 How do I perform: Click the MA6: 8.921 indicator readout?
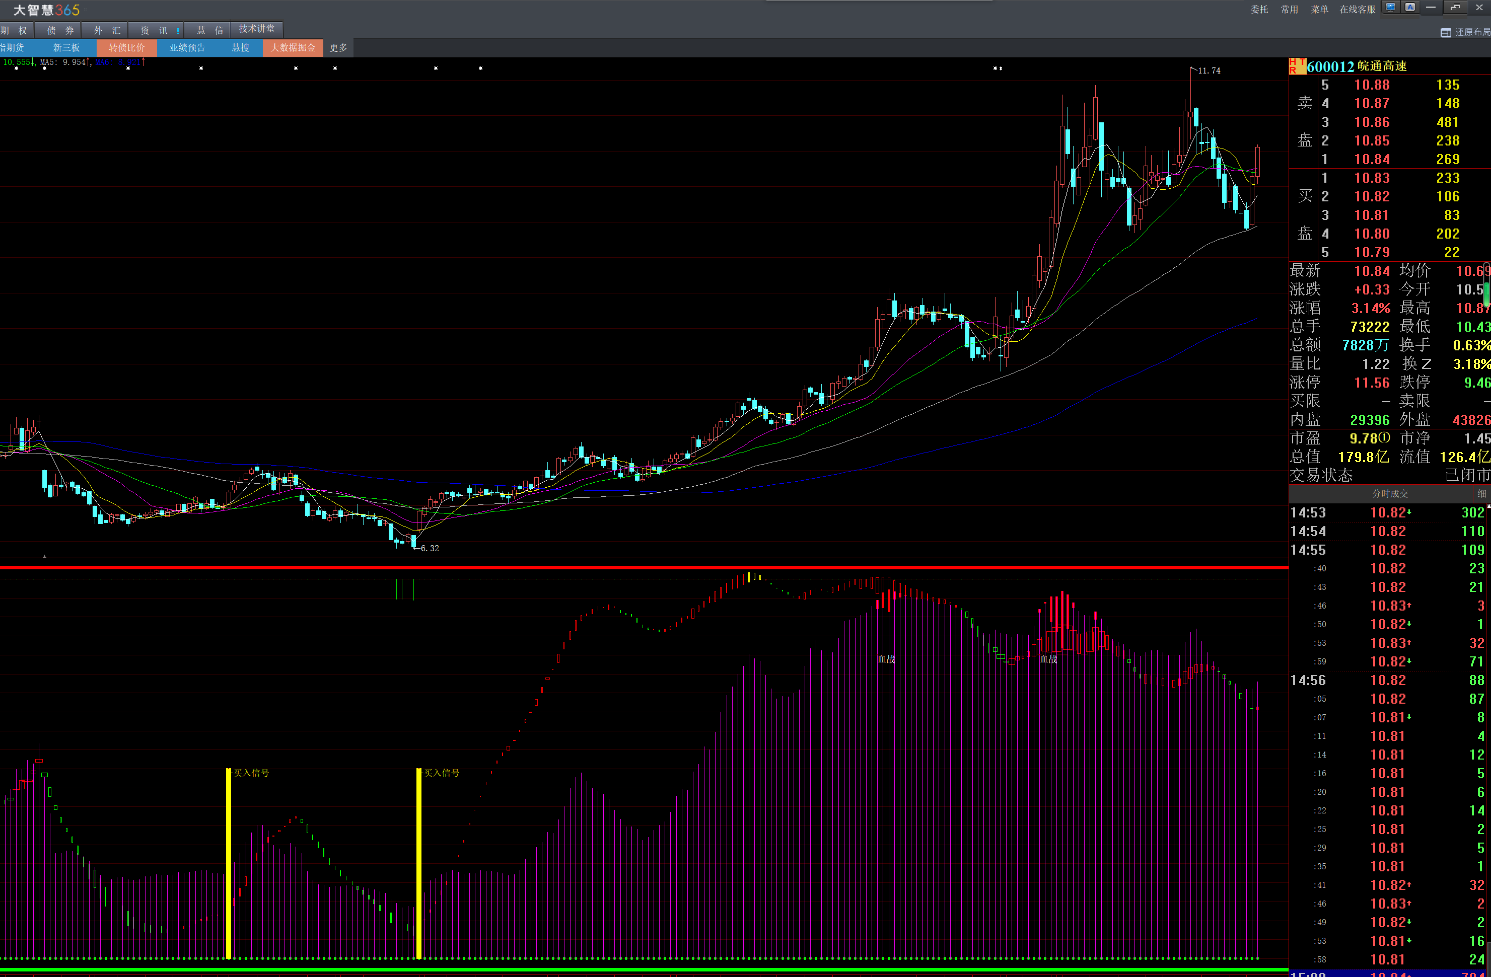coord(120,62)
